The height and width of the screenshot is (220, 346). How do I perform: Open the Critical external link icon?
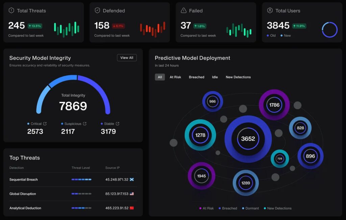(x=45, y=124)
